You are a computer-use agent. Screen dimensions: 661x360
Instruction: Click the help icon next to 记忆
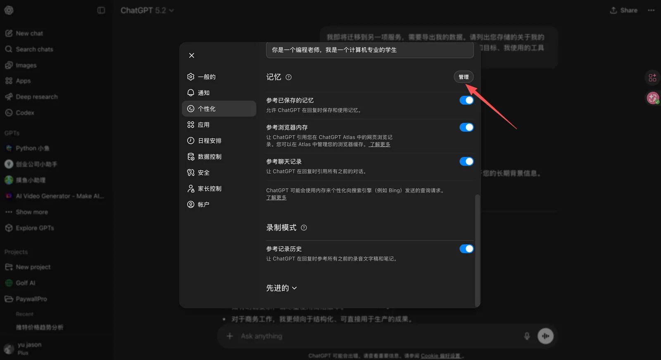tap(288, 77)
